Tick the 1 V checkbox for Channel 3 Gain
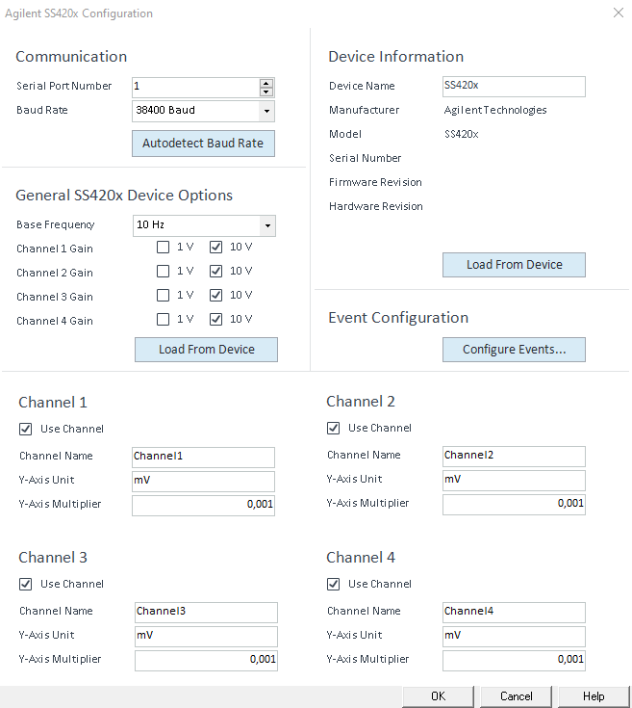 tap(164, 296)
